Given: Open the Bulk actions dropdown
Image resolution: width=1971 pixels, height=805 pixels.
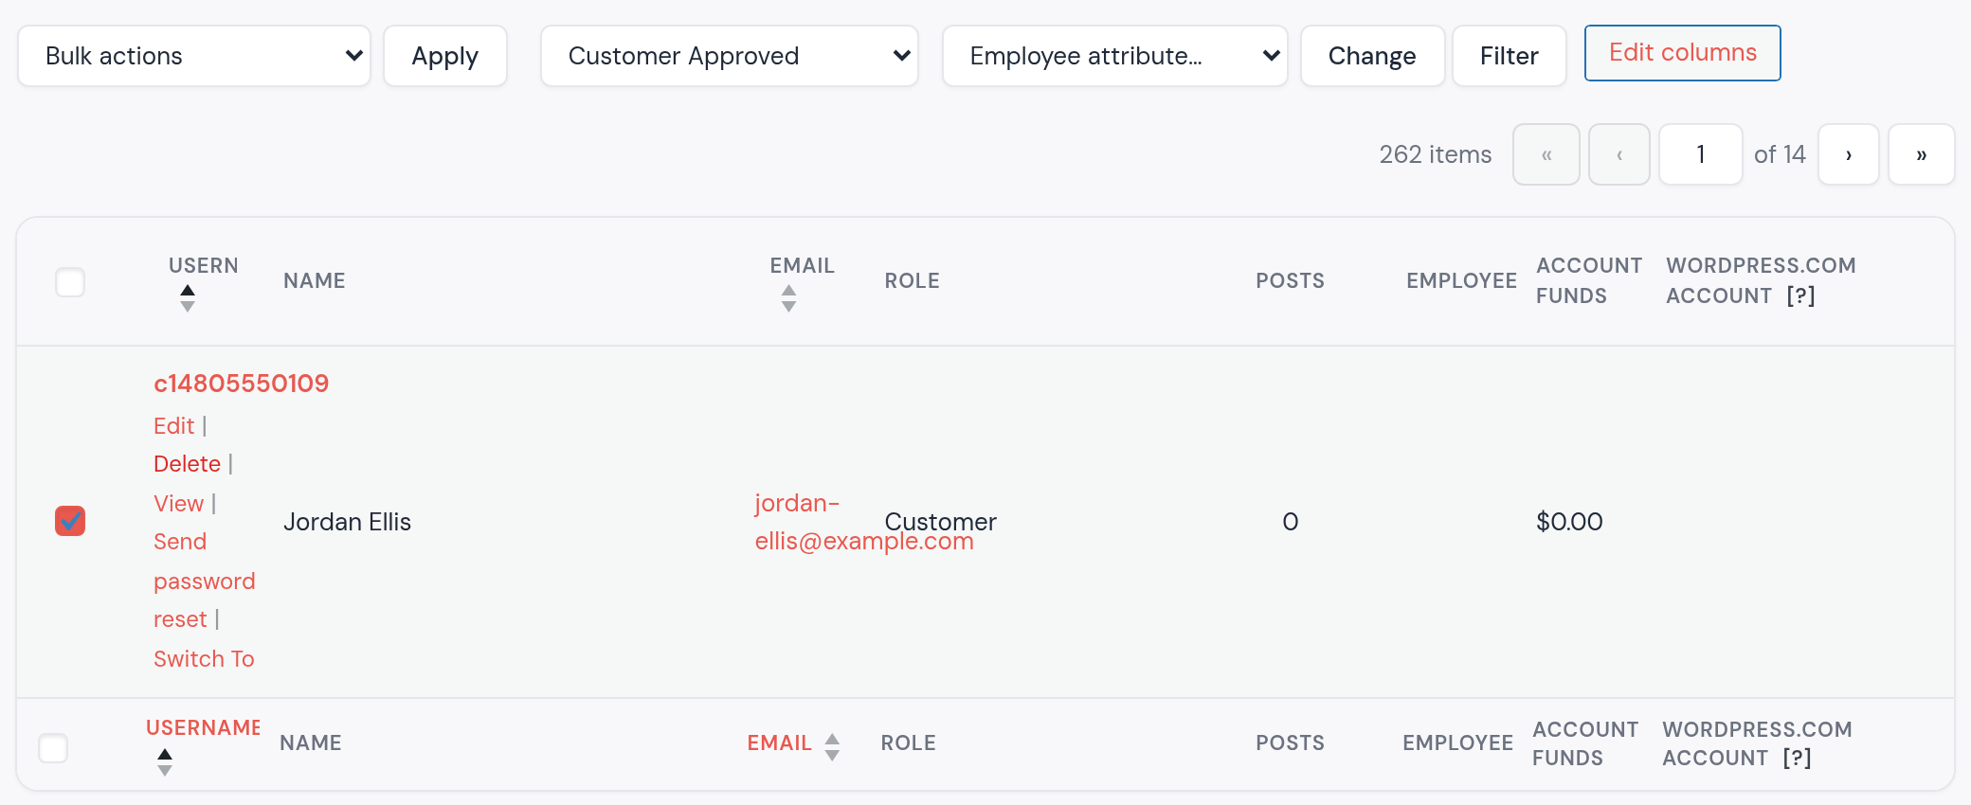Looking at the screenshot, I should click(194, 56).
